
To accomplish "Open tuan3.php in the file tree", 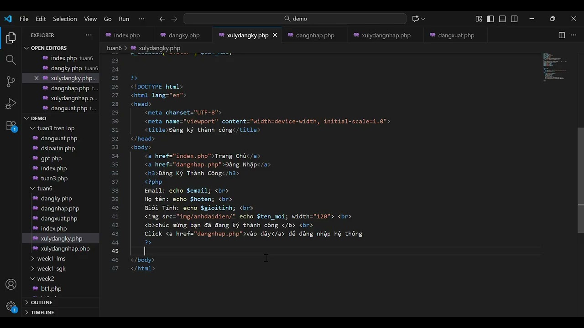I will (x=60, y=179).
